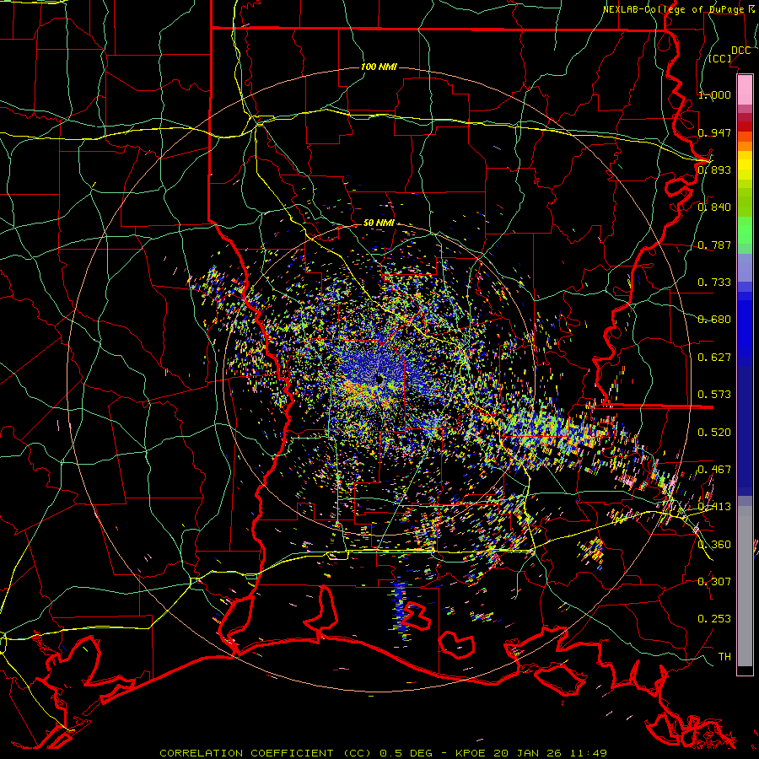Image resolution: width=759 pixels, height=759 pixels.
Task: Click the 0.680 scale value
Action: pyautogui.click(x=714, y=320)
